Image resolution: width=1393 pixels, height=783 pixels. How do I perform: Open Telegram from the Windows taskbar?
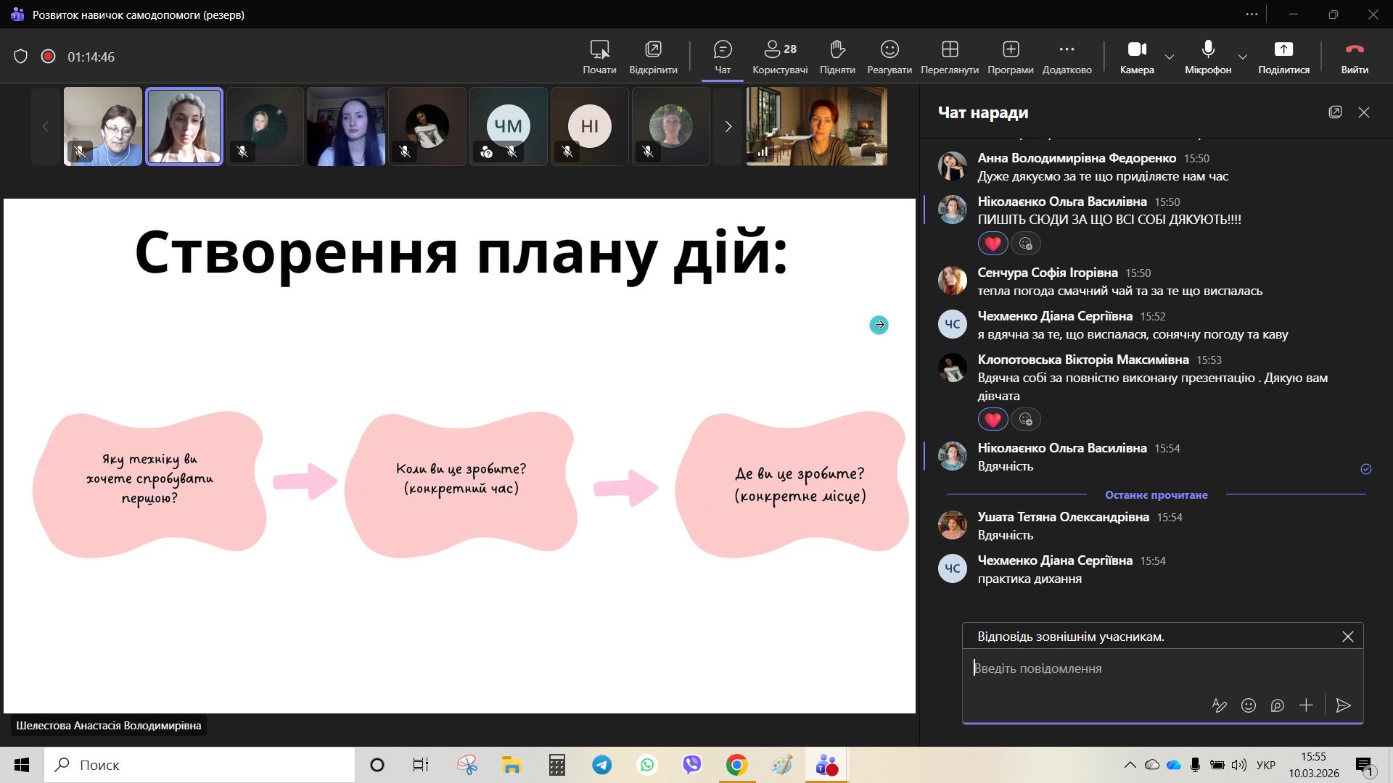coord(601,765)
